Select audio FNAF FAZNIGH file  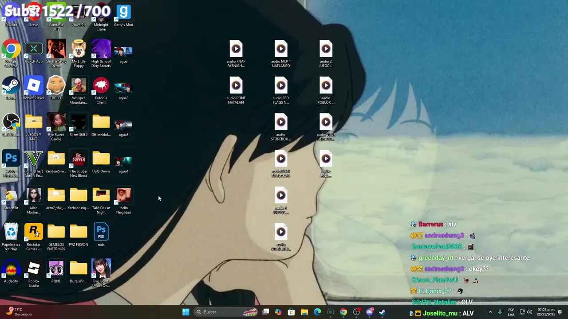click(x=236, y=54)
